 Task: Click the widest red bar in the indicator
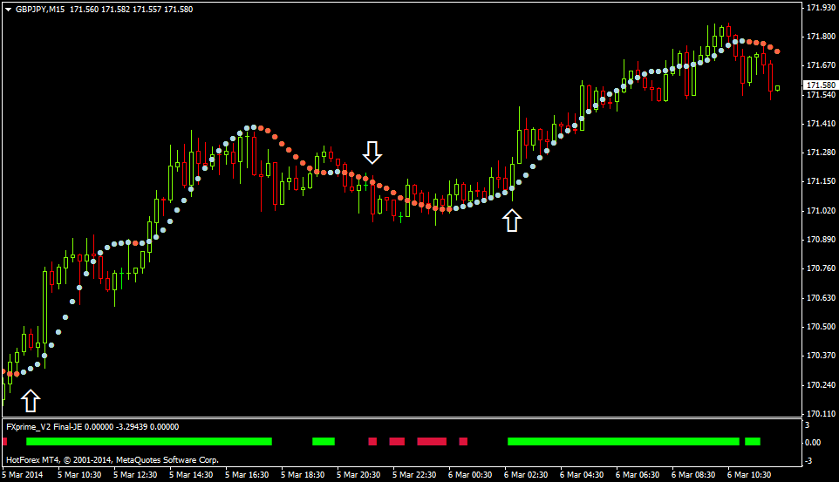(x=432, y=442)
